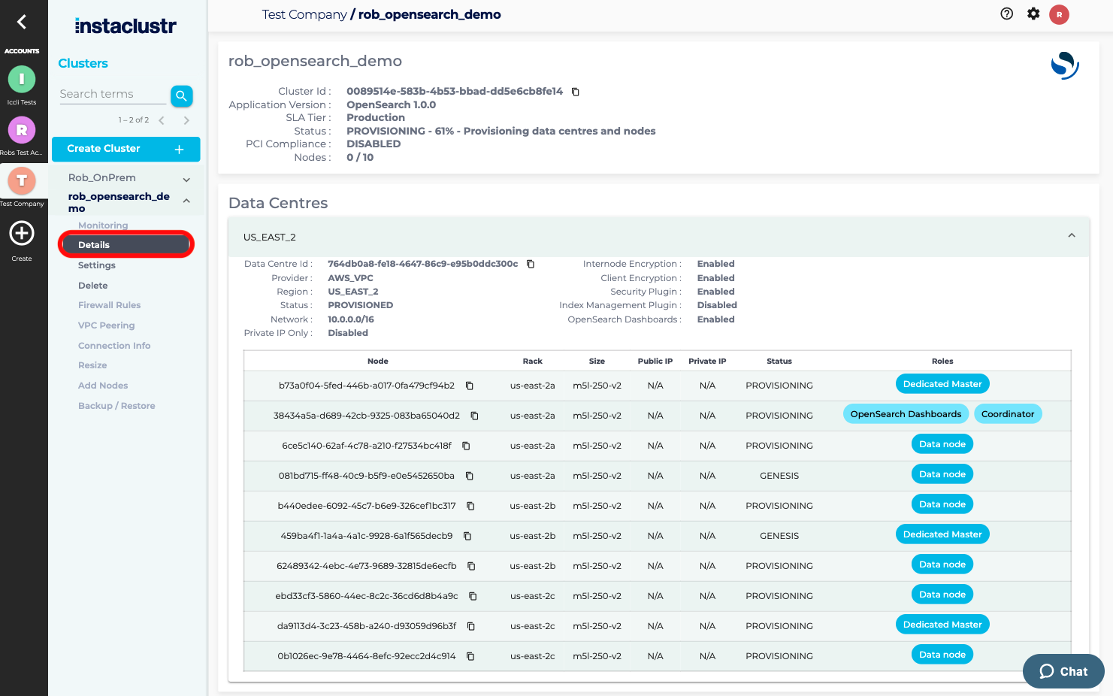
Task: Open the settings gear icon
Action: coord(1033,14)
